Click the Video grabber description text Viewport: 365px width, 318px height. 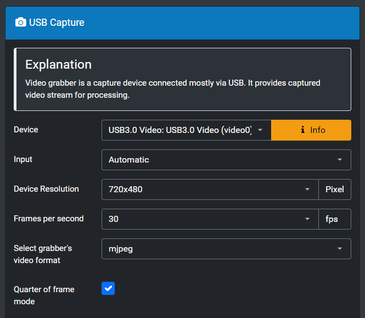click(172, 88)
